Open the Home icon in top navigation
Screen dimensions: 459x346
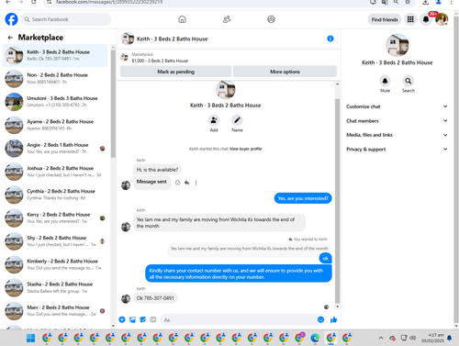(182, 19)
